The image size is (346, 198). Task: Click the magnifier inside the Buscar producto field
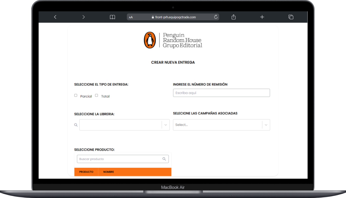[164, 159]
